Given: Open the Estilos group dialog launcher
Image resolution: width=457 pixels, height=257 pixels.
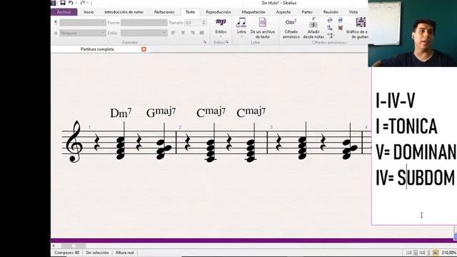Looking at the screenshot, I should click(x=227, y=42).
